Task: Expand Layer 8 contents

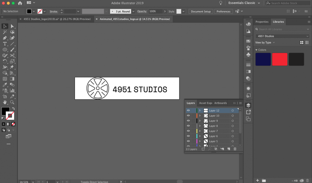Action: pyautogui.click(x=200, y=126)
